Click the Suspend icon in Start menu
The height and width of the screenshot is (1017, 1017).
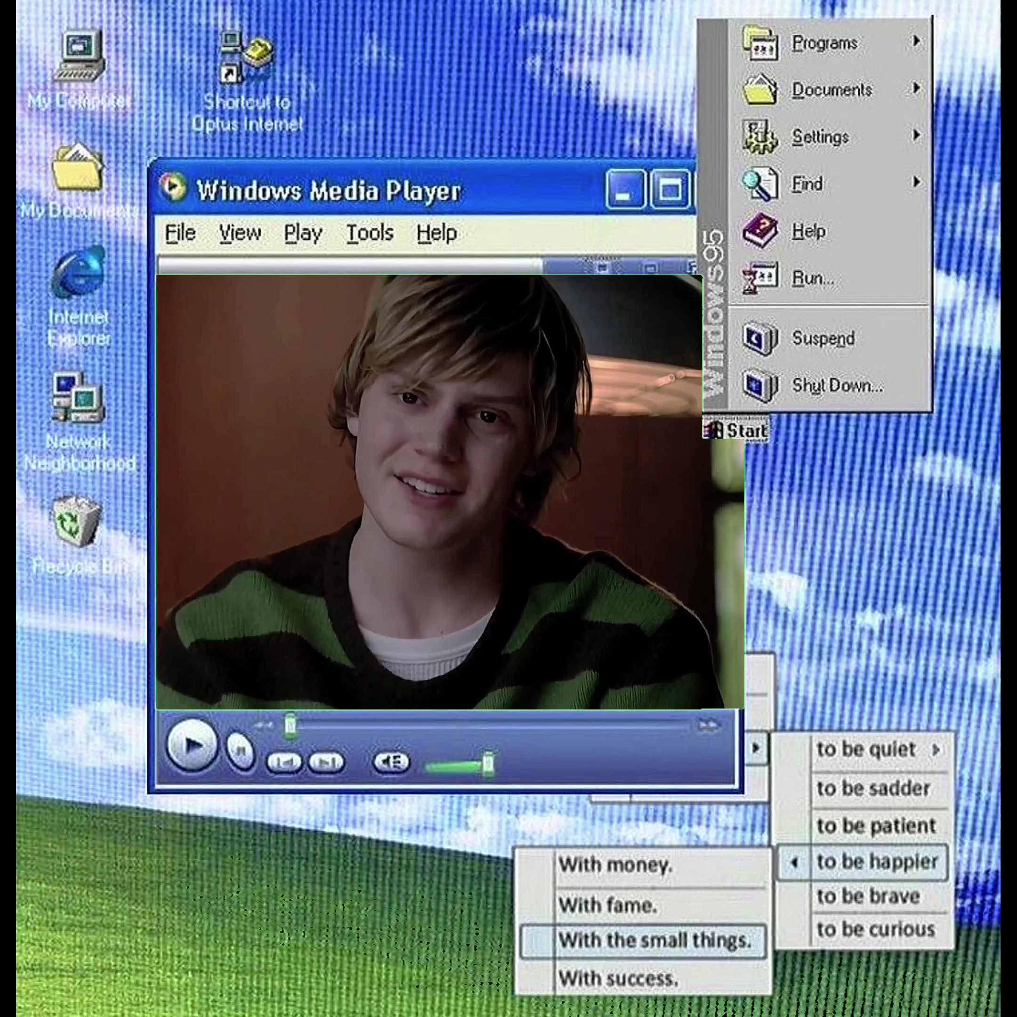click(x=760, y=338)
